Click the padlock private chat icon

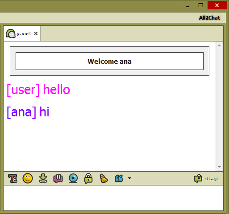pyautogui.click(x=88, y=178)
